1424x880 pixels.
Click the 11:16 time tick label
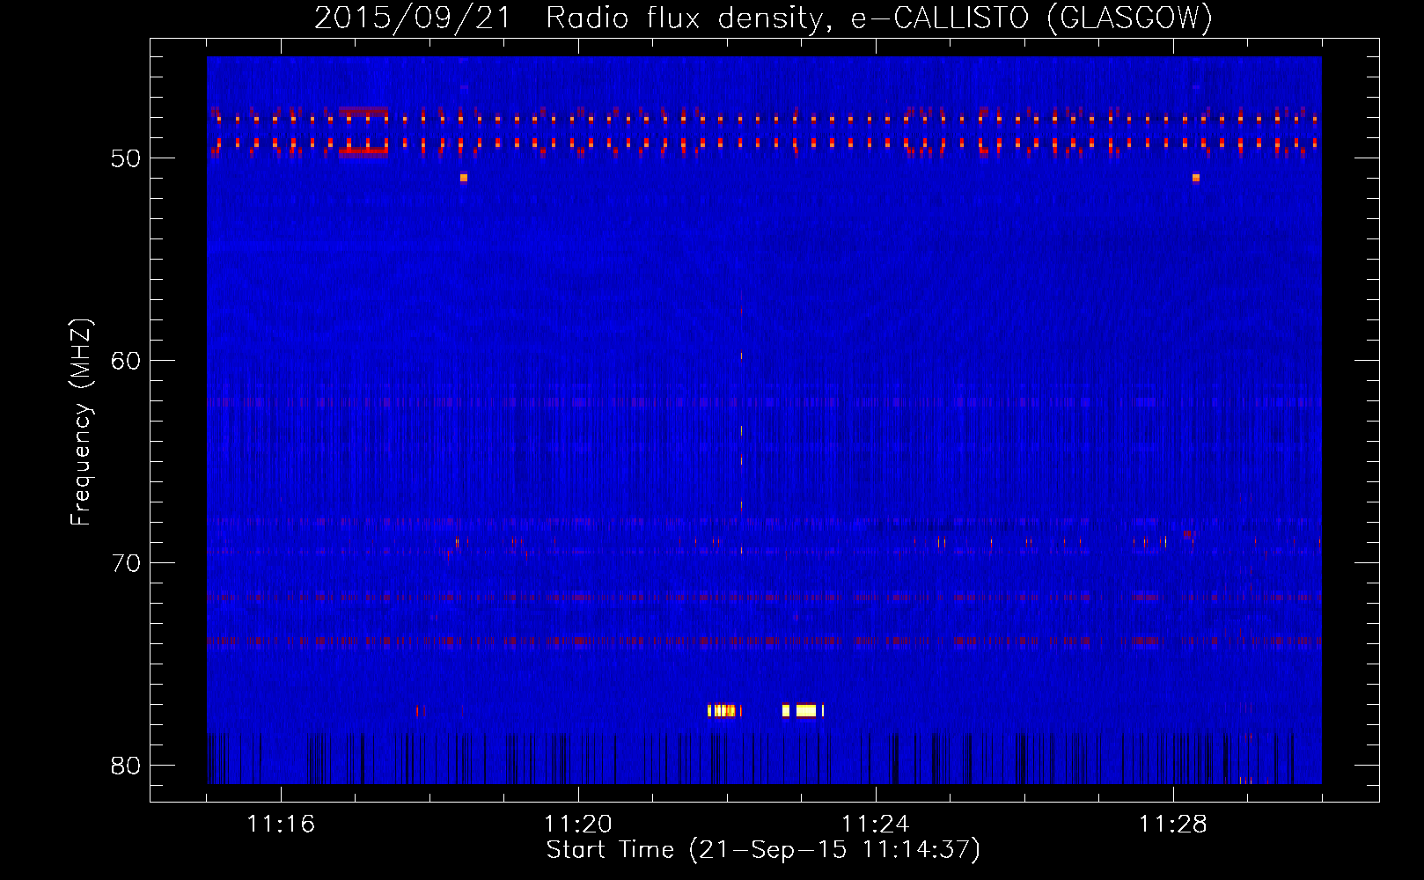[281, 825]
